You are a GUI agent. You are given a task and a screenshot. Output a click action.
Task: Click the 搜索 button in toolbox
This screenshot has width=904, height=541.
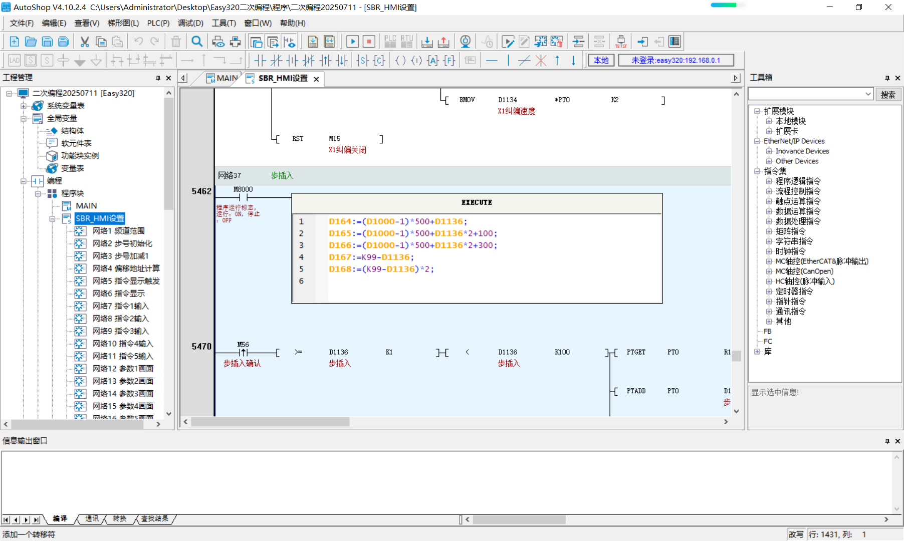tap(887, 94)
